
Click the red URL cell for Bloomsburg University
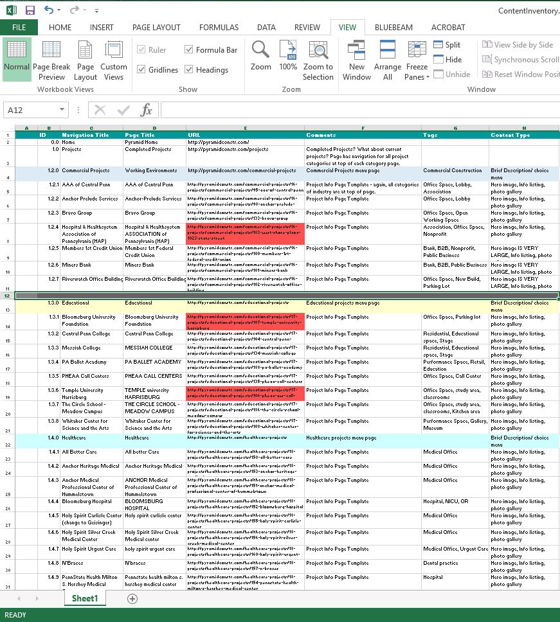(245, 322)
